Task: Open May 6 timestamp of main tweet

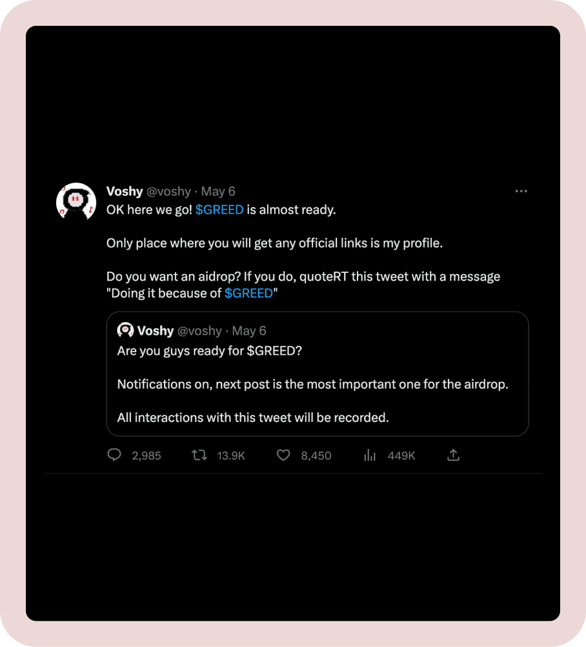Action: pos(218,192)
